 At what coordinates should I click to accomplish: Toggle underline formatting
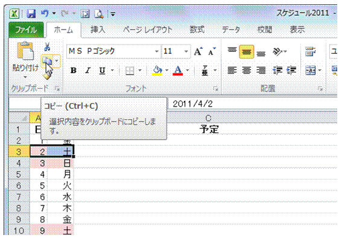coord(103,70)
